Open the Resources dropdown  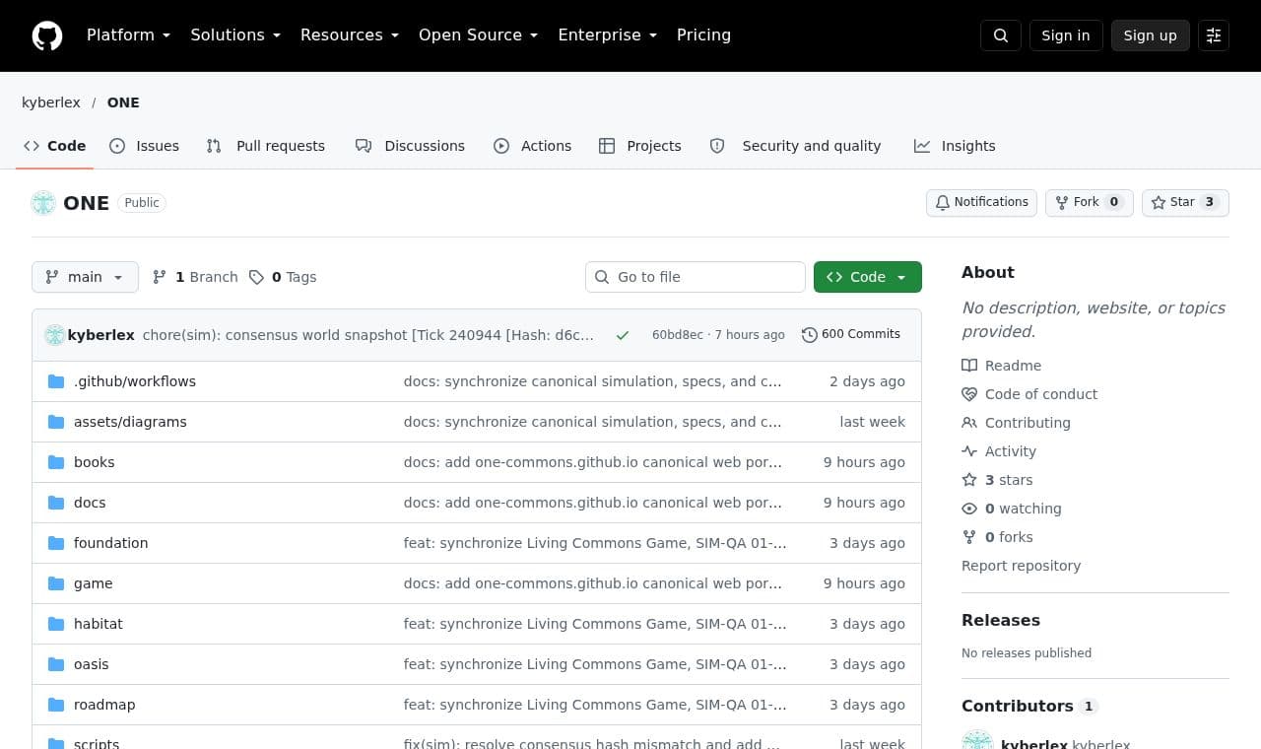(350, 35)
